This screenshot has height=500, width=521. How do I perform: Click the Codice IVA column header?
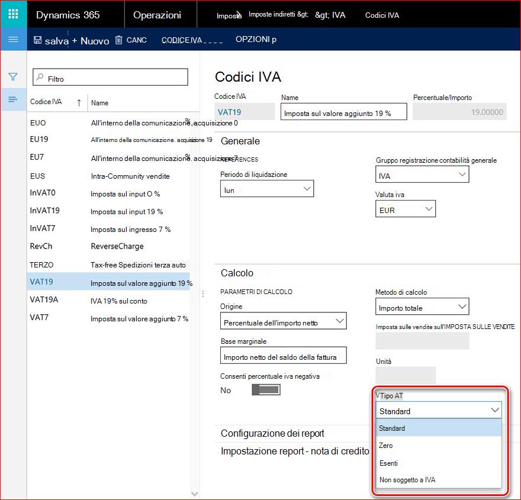[x=46, y=102]
